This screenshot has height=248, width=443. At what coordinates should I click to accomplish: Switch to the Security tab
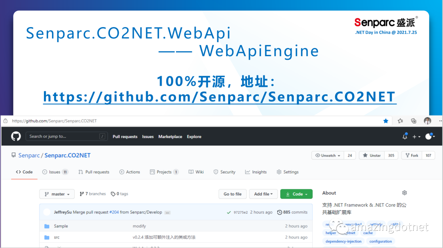click(225, 172)
